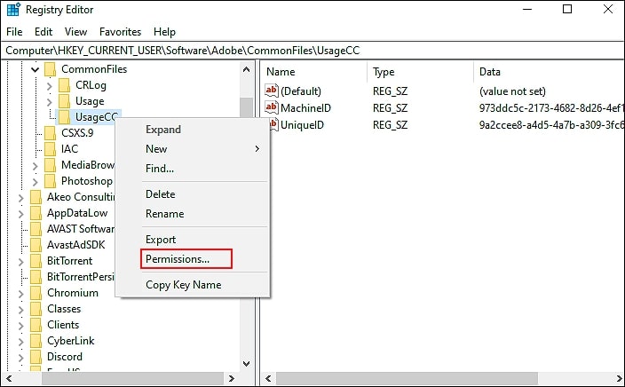The image size is (625, 387).
Task: Click the registry path address bar
Action: (312, 51)
